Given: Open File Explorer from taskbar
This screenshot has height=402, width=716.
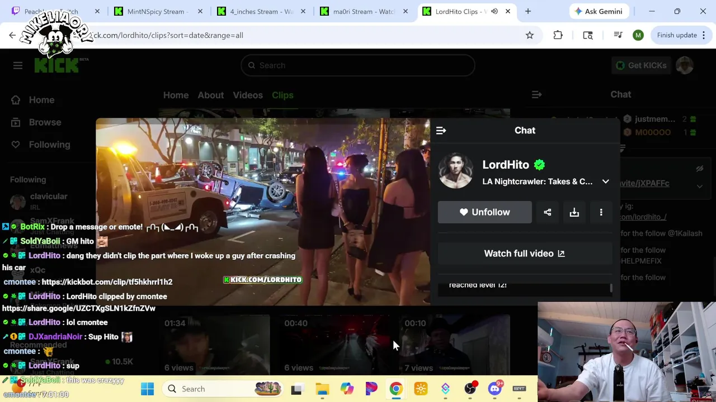Looking at the screenshot, I should [x=322, y=389].
